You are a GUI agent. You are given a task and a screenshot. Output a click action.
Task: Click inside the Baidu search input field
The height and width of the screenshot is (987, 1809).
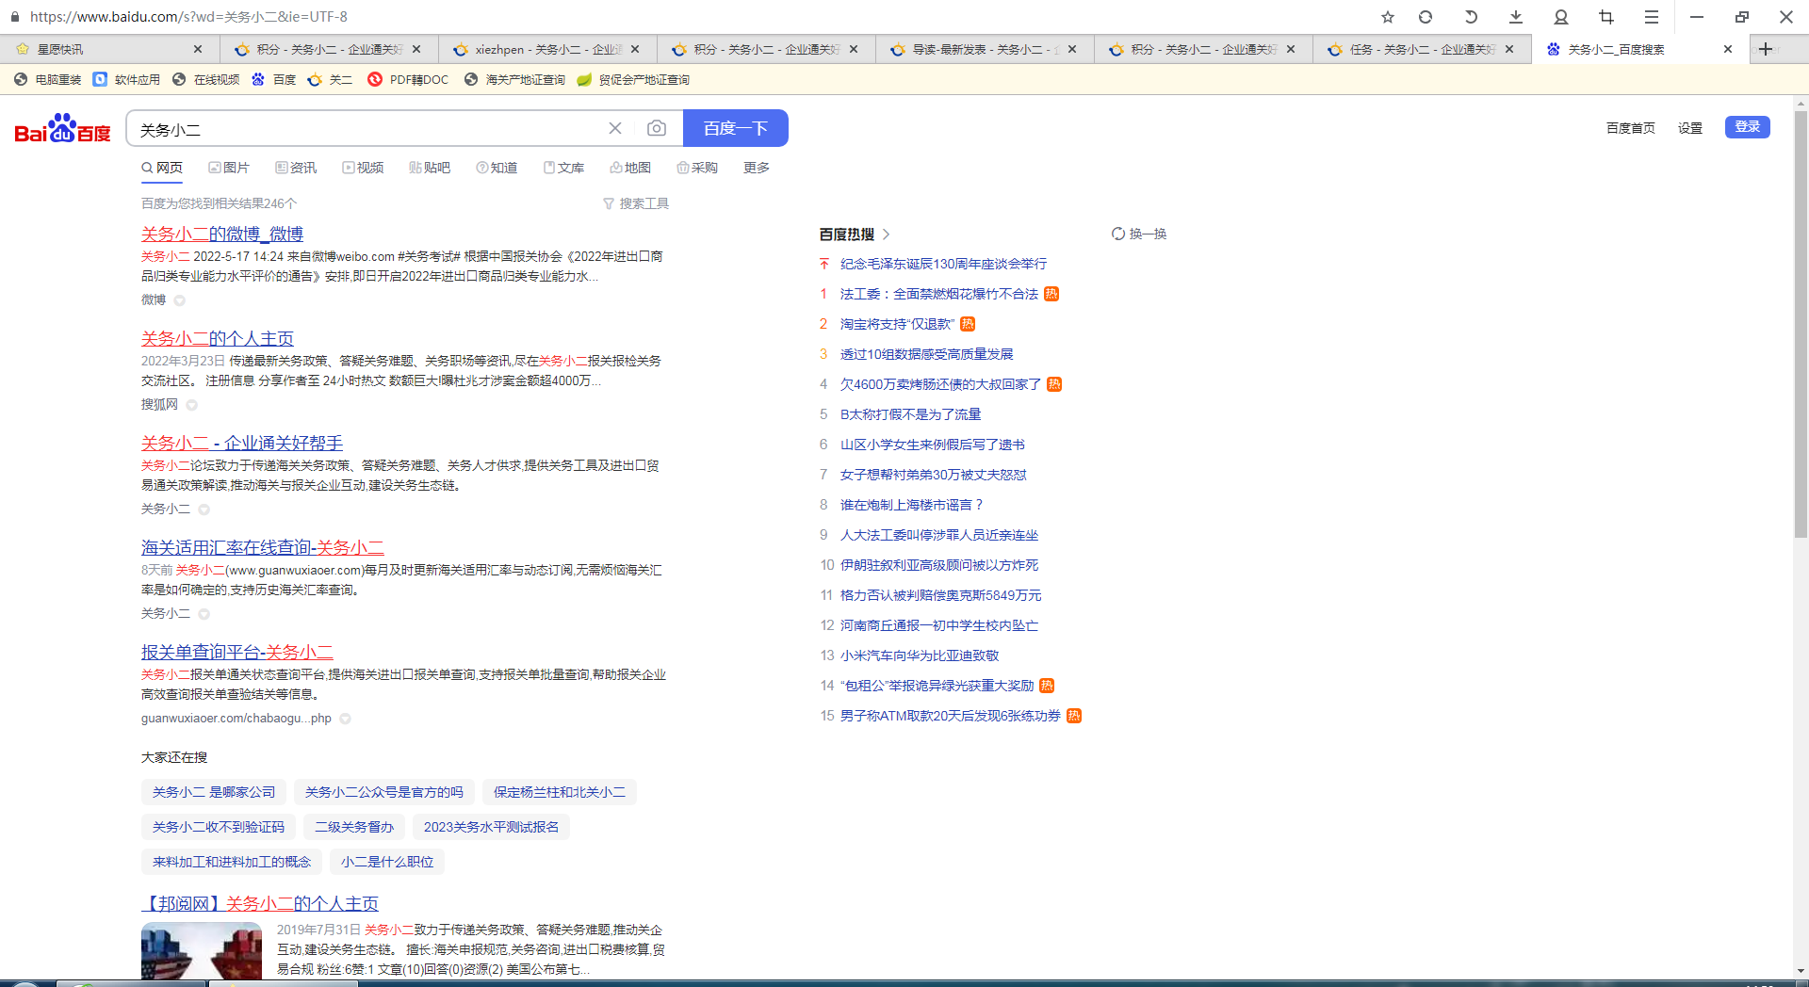(x=367, y=129)
